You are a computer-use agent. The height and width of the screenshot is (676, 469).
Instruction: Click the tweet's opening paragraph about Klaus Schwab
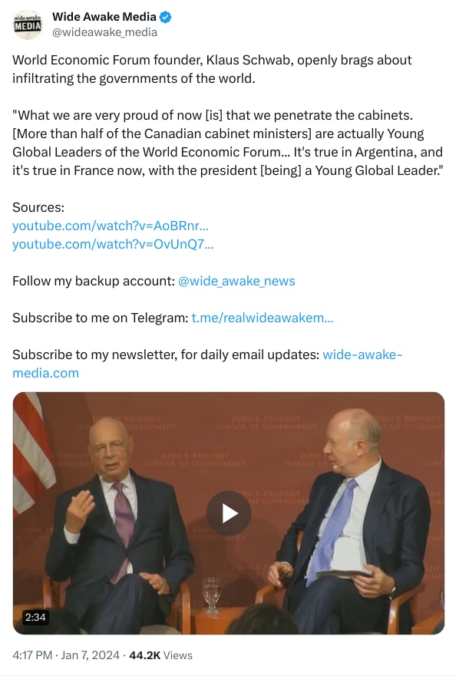pos(212,69)
